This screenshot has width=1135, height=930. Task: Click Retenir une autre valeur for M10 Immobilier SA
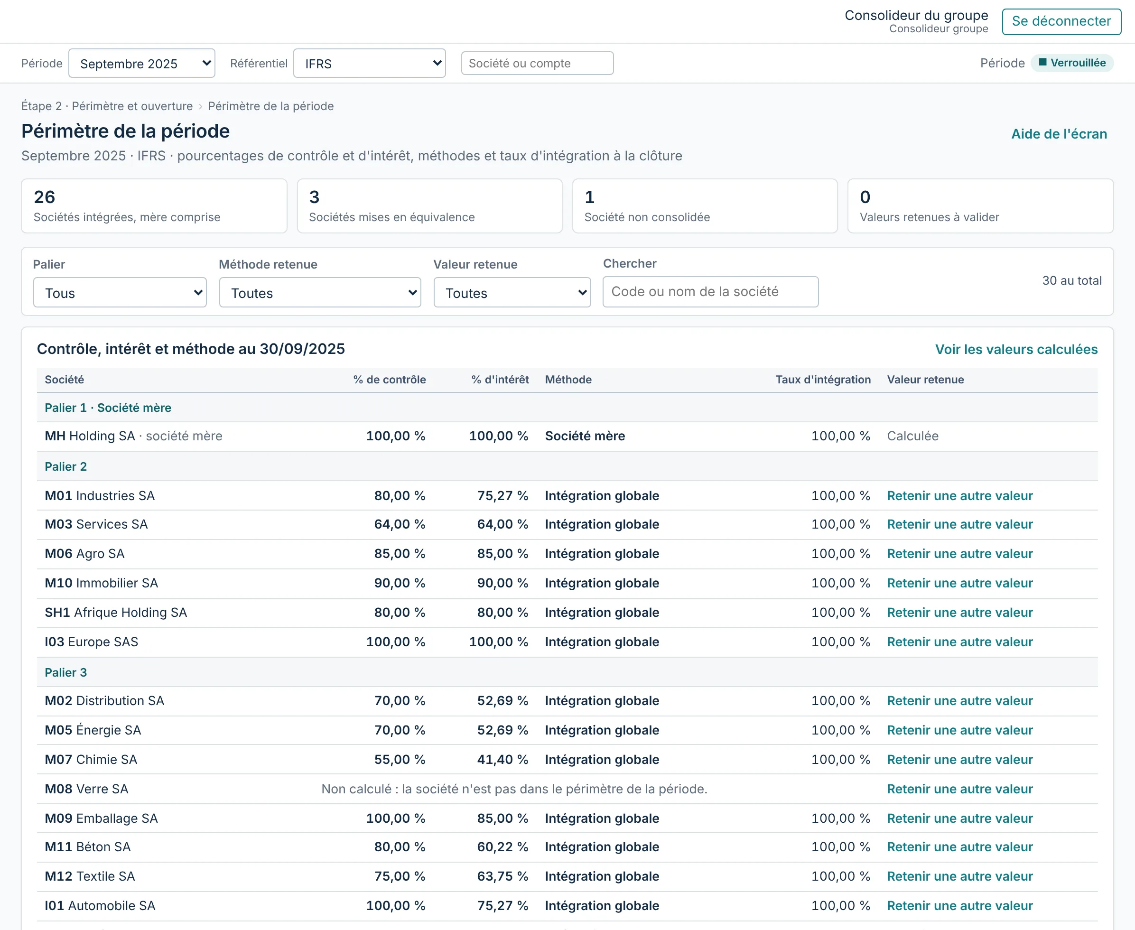959,583
